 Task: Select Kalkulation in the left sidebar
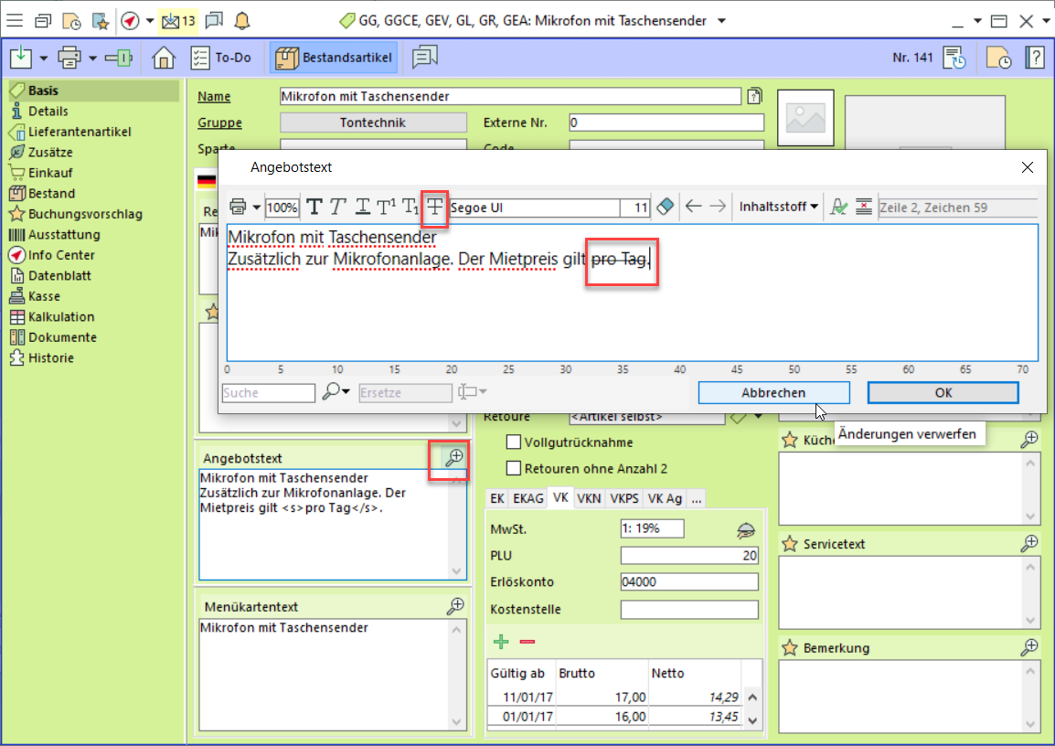tap(60, 316)
